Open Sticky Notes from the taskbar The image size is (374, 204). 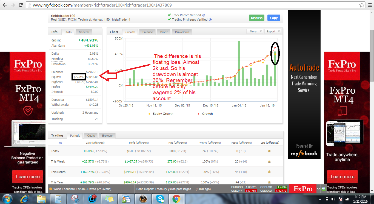point(109,199)
